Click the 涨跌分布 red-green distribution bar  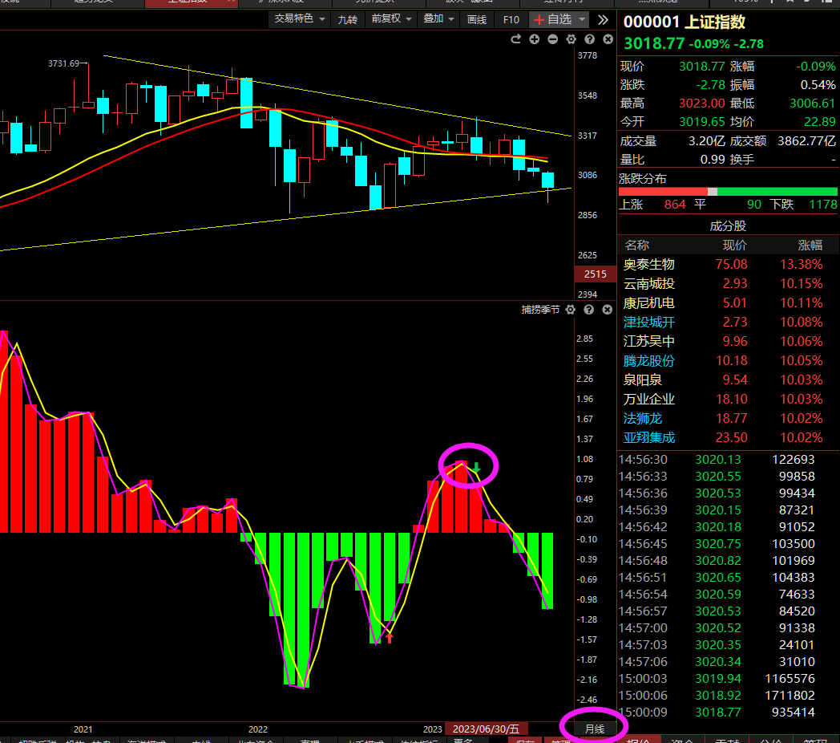(x=728, y=192)
